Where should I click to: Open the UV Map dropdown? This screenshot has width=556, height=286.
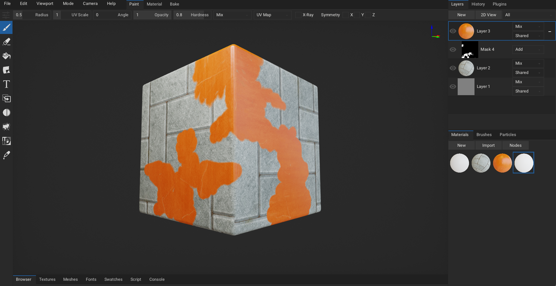point(273,15)
